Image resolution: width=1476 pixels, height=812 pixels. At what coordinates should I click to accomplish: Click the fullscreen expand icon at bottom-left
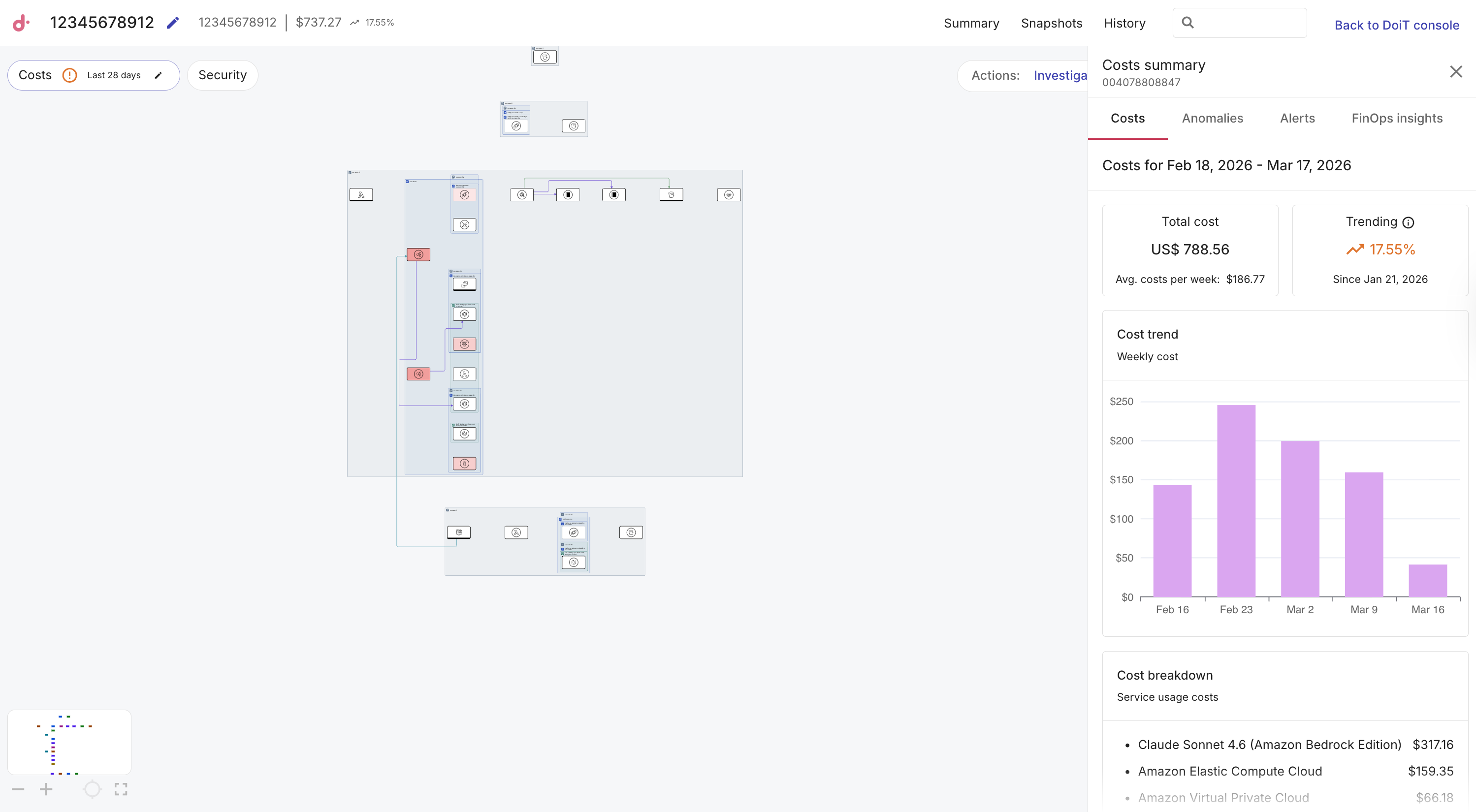pos(120,789)
